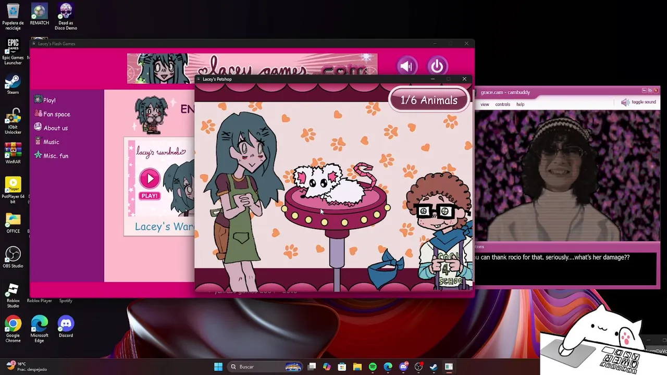
Task: Open the Windows Start menu
Action: [x=218, y=367]
